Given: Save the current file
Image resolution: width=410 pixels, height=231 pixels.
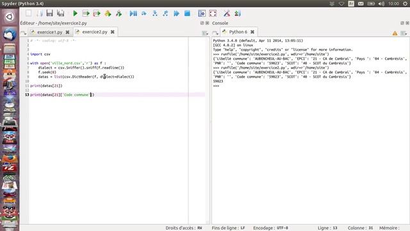Looking at the screenshot, I should [50, 13].
